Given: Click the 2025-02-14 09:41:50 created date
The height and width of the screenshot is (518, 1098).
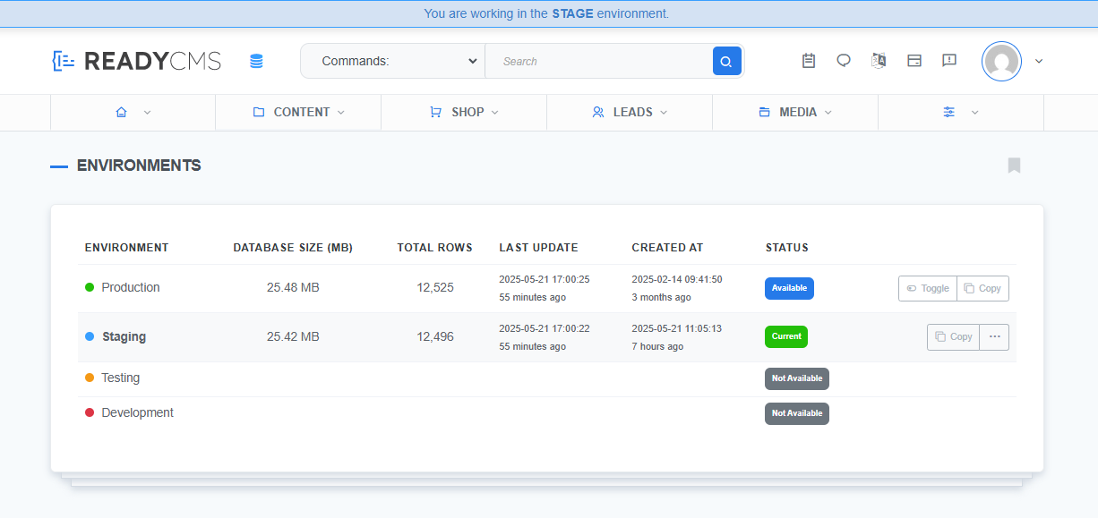Looking at the screenshot, I should click(677, 279).
